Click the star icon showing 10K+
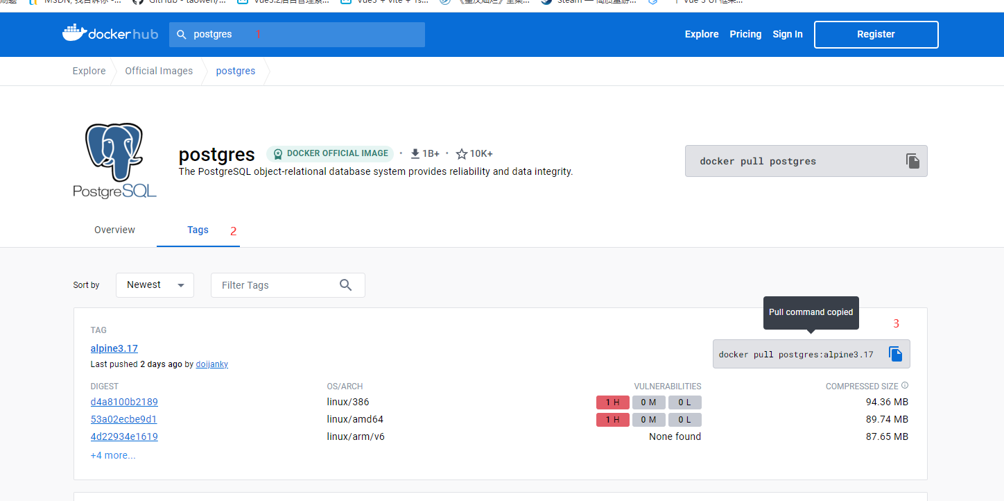1004x501 pixels. [462, 153]
